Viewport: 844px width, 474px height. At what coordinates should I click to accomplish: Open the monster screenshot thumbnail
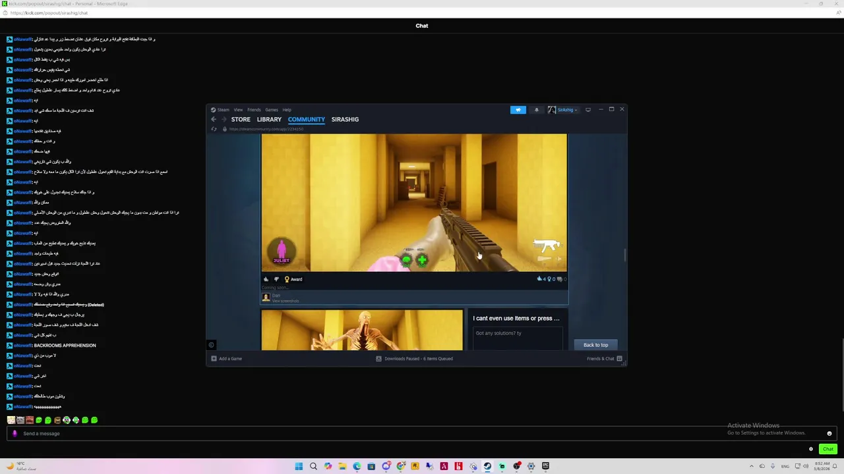click(362, 330)
